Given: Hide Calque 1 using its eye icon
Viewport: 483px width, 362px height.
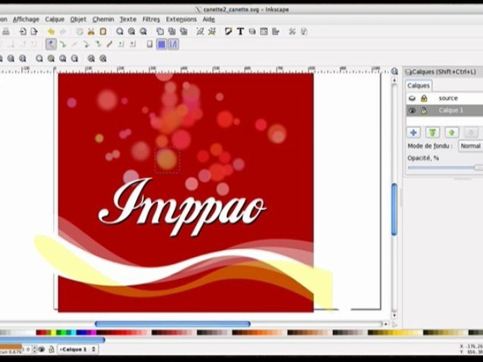Looking at the screenshot, I should click(x=412, y=111).
